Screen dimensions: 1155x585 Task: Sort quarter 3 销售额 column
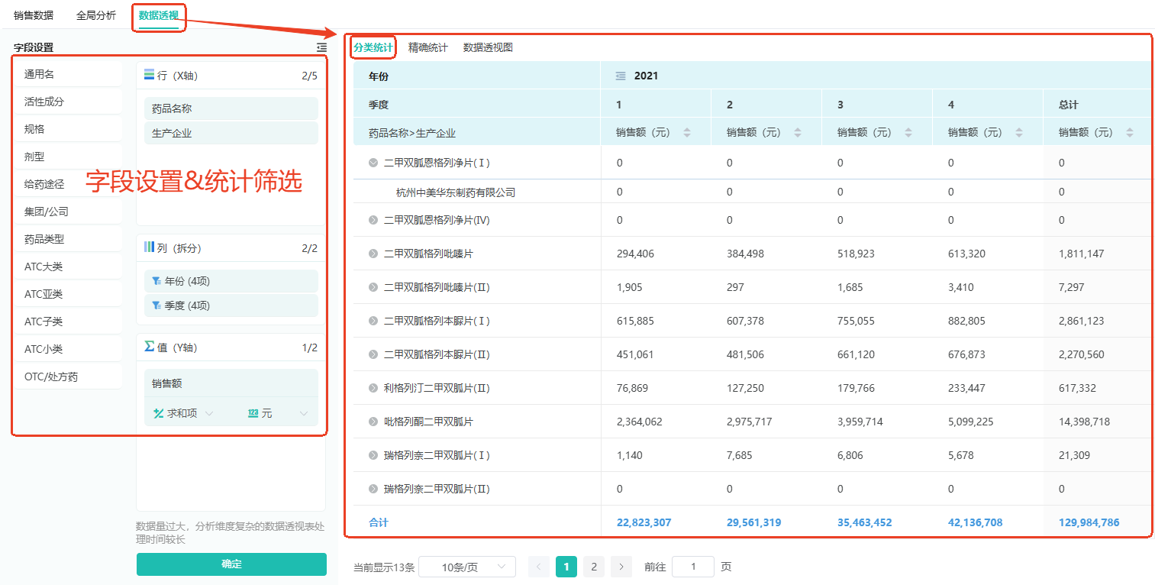tap(908, 133)
